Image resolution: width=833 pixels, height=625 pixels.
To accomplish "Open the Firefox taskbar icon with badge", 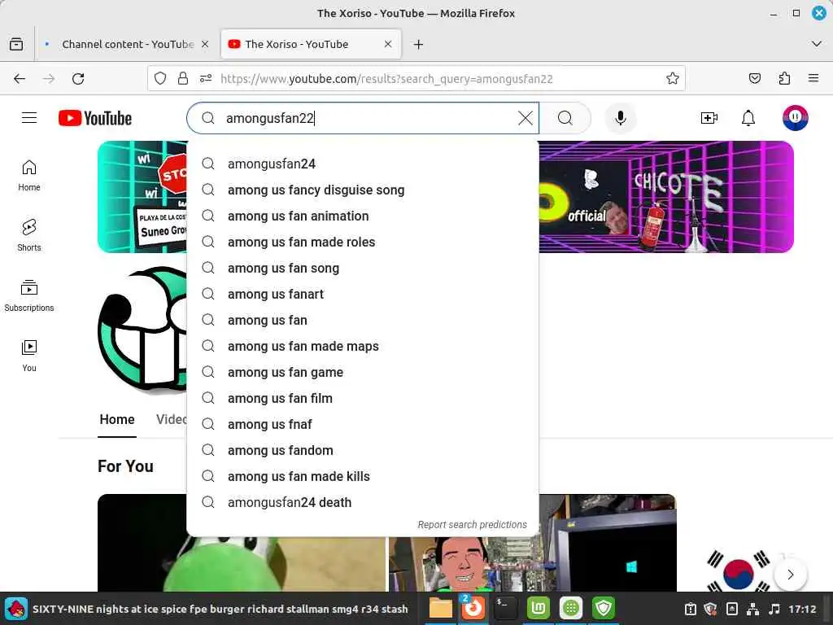I will (x=473, y=608).
